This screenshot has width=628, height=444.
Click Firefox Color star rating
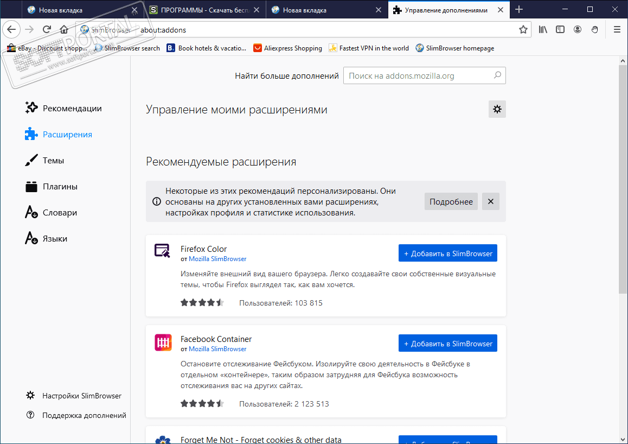pyautogui.click(x=202, y=302)
